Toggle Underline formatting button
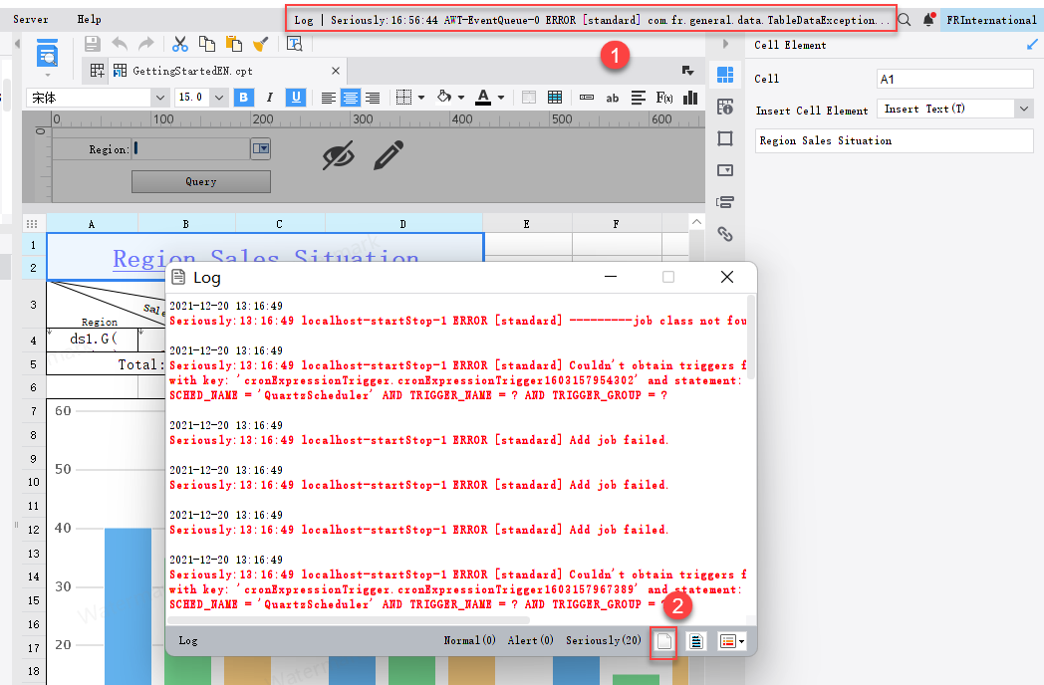 tap(296, 98)
